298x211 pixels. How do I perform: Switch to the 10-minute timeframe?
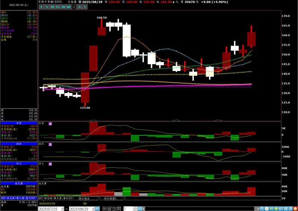coord(52,7)
